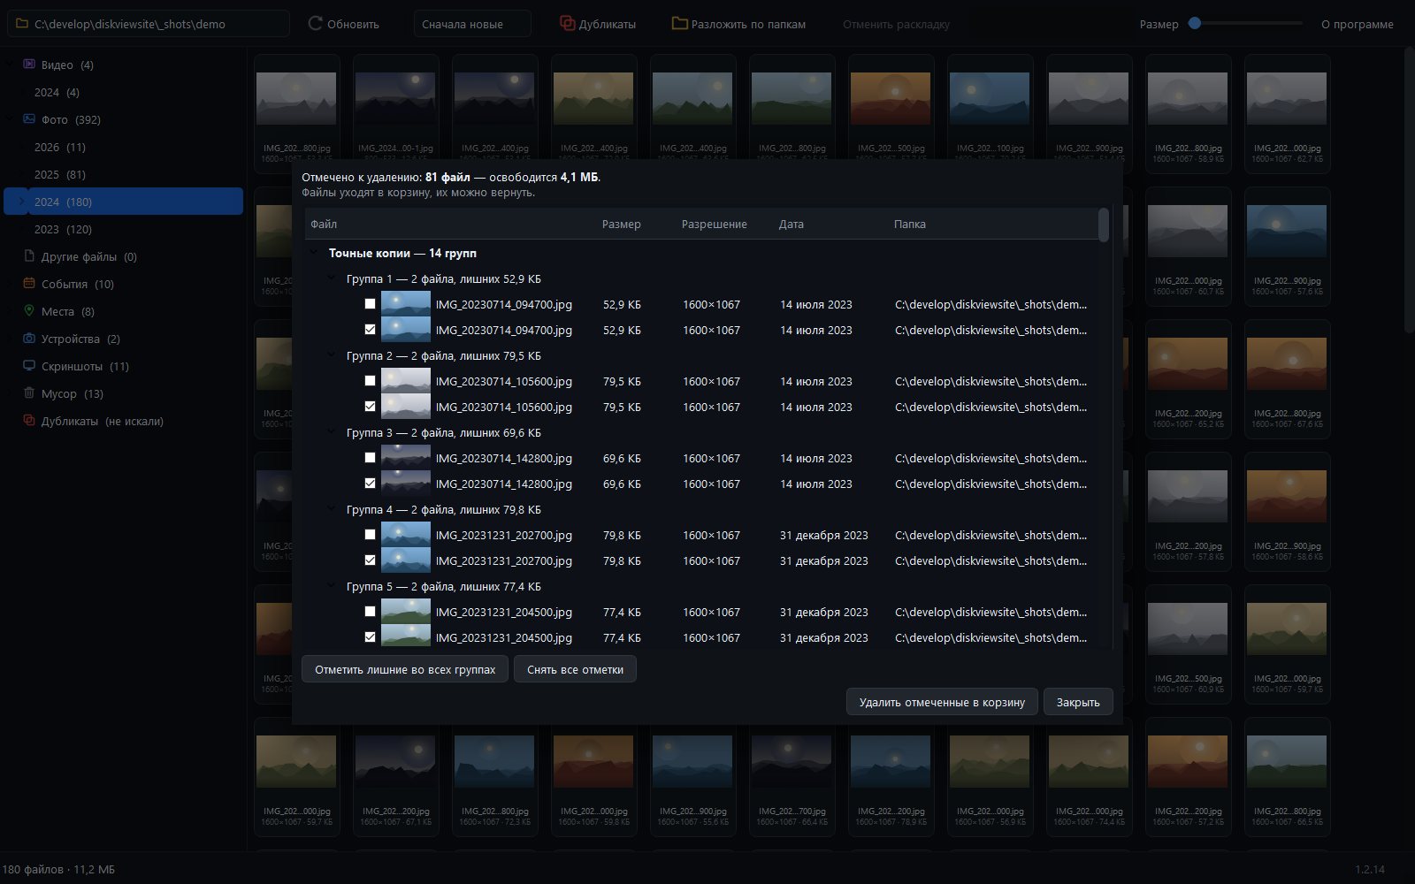Screen dimensions: 1415x884
Task: Click the Другие файлы document icon
Action: (29, 256)
